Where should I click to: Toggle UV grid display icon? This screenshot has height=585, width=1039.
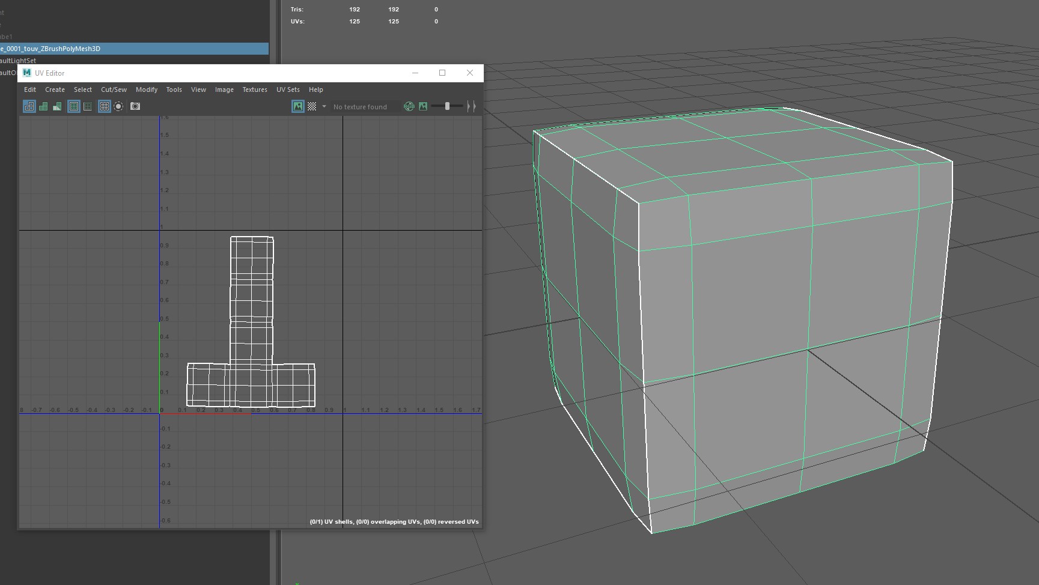(105, 106)
